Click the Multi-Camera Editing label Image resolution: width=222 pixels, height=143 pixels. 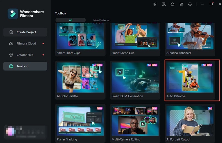(x=126, y=139)
